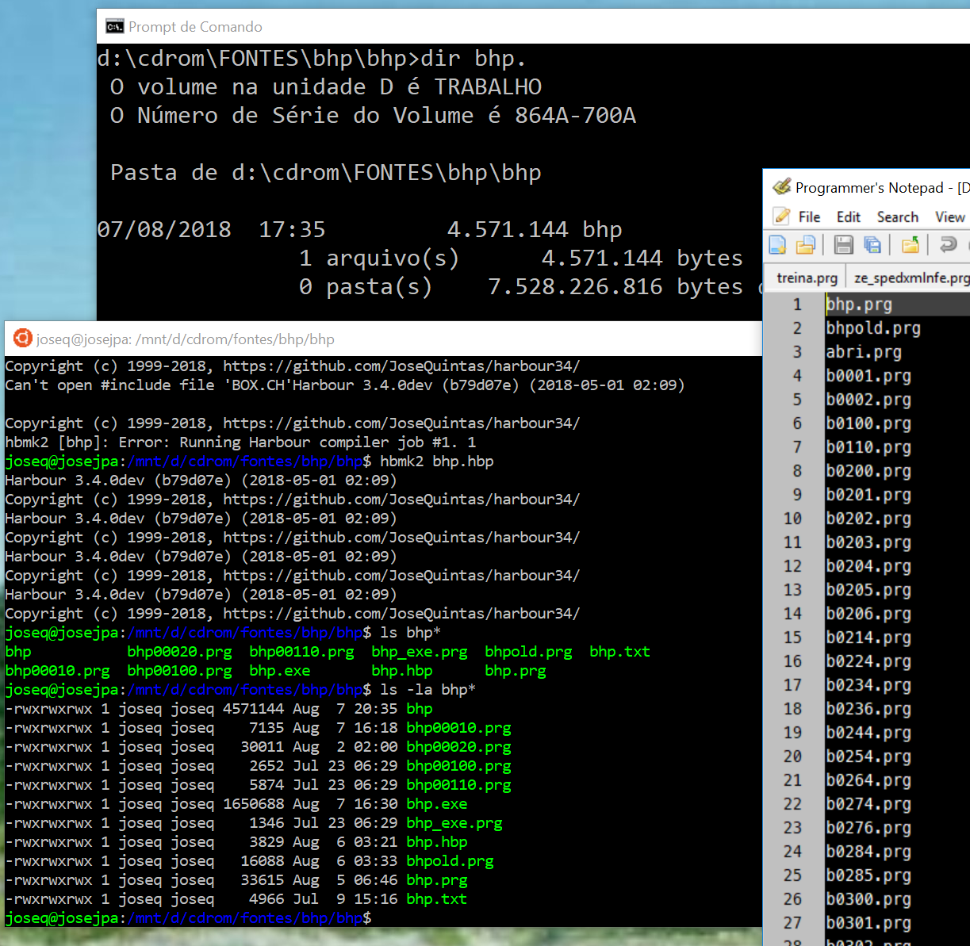Click the open project folder icon
The height and width of the screenshot is (946, 970).
pos(911,245)
